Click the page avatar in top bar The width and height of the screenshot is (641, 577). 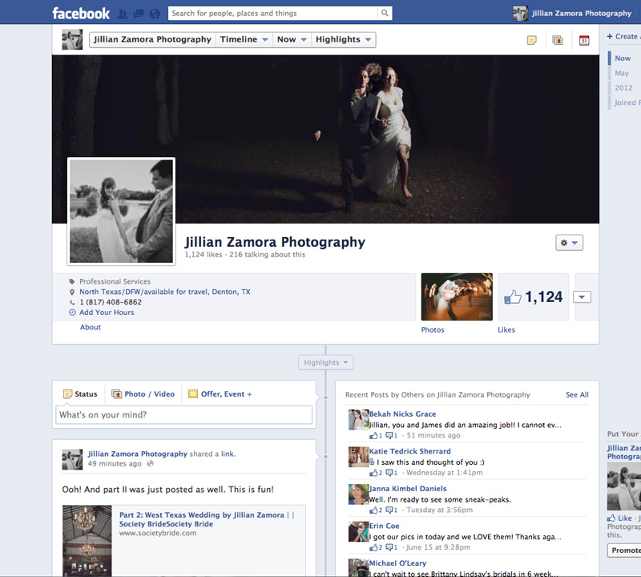[520, 14]
